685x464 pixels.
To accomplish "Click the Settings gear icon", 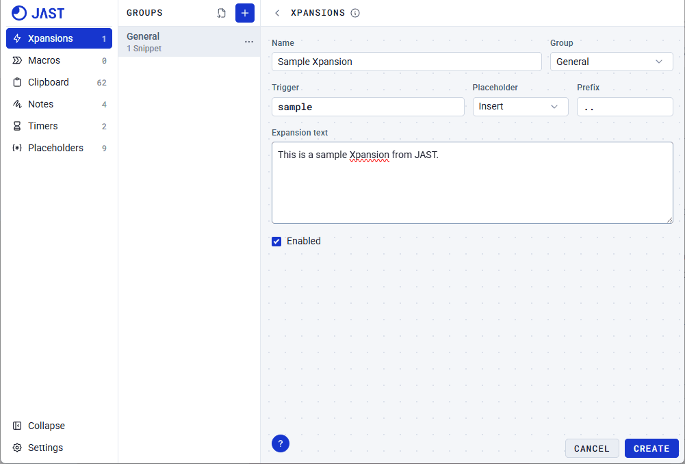I will point(17,448).
